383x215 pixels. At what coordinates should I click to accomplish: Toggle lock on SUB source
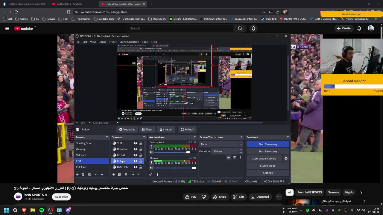[141, 143]
